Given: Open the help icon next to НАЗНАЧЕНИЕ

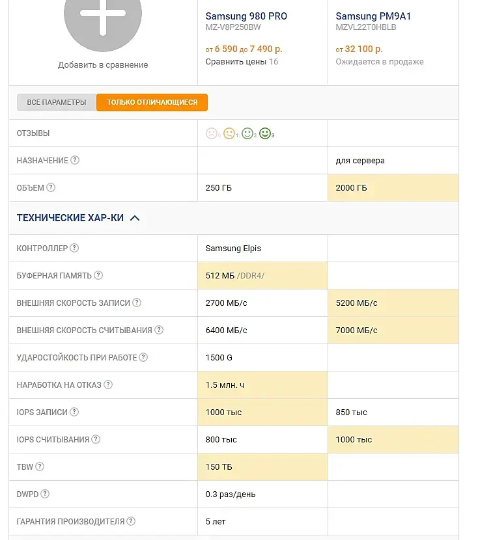Looking at the screenshot, I should 75,160.
